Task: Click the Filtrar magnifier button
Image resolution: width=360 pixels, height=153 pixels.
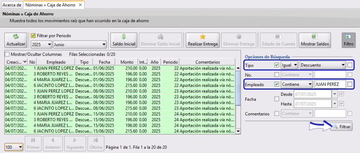Action: point(341,126)
